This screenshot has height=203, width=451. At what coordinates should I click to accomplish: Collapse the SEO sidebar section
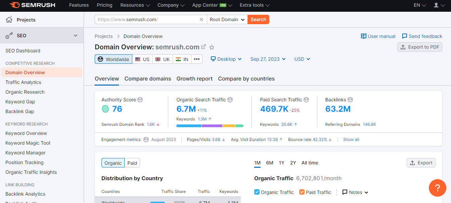(76, 36)
